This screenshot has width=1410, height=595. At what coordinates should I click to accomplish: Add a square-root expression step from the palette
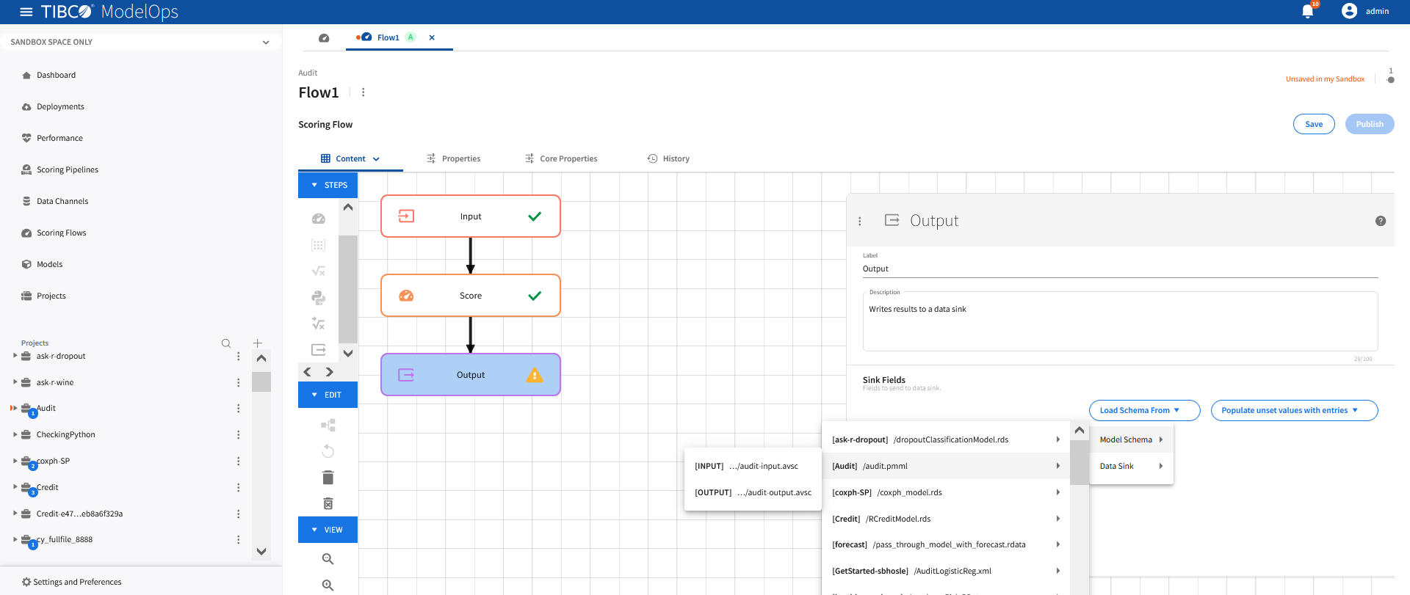(319, 271)
